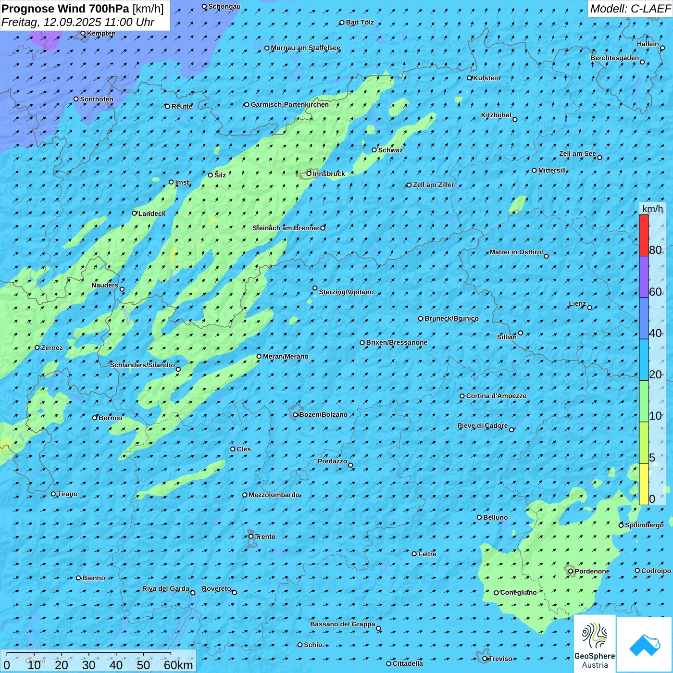
Task: Click the Conegliano label
Action: pos(519,593)
